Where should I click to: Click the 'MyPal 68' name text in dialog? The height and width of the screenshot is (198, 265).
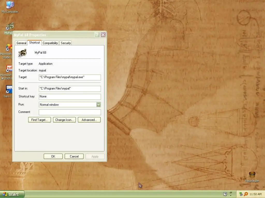tap(40, 53)
